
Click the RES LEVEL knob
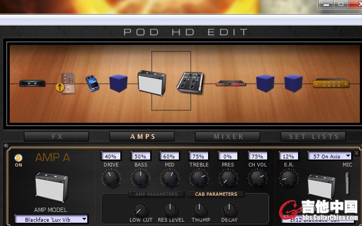click(170, 210)
